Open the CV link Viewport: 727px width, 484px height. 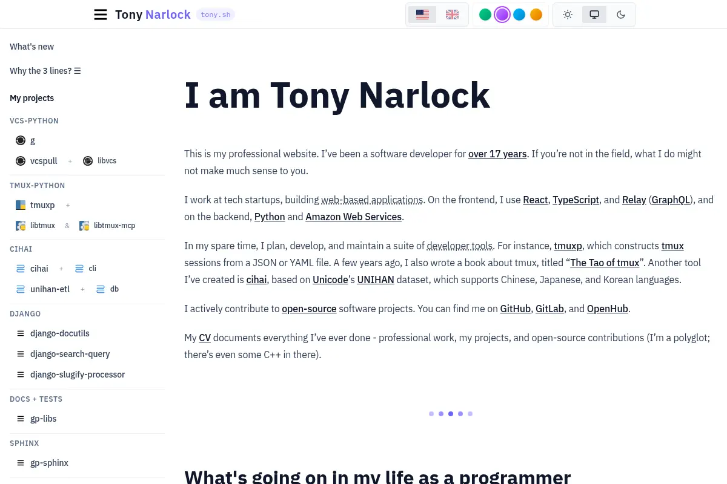point(205,338)
